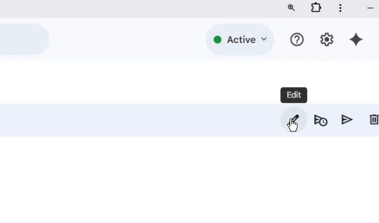Delete the item using the trash icon

(374, 120)
